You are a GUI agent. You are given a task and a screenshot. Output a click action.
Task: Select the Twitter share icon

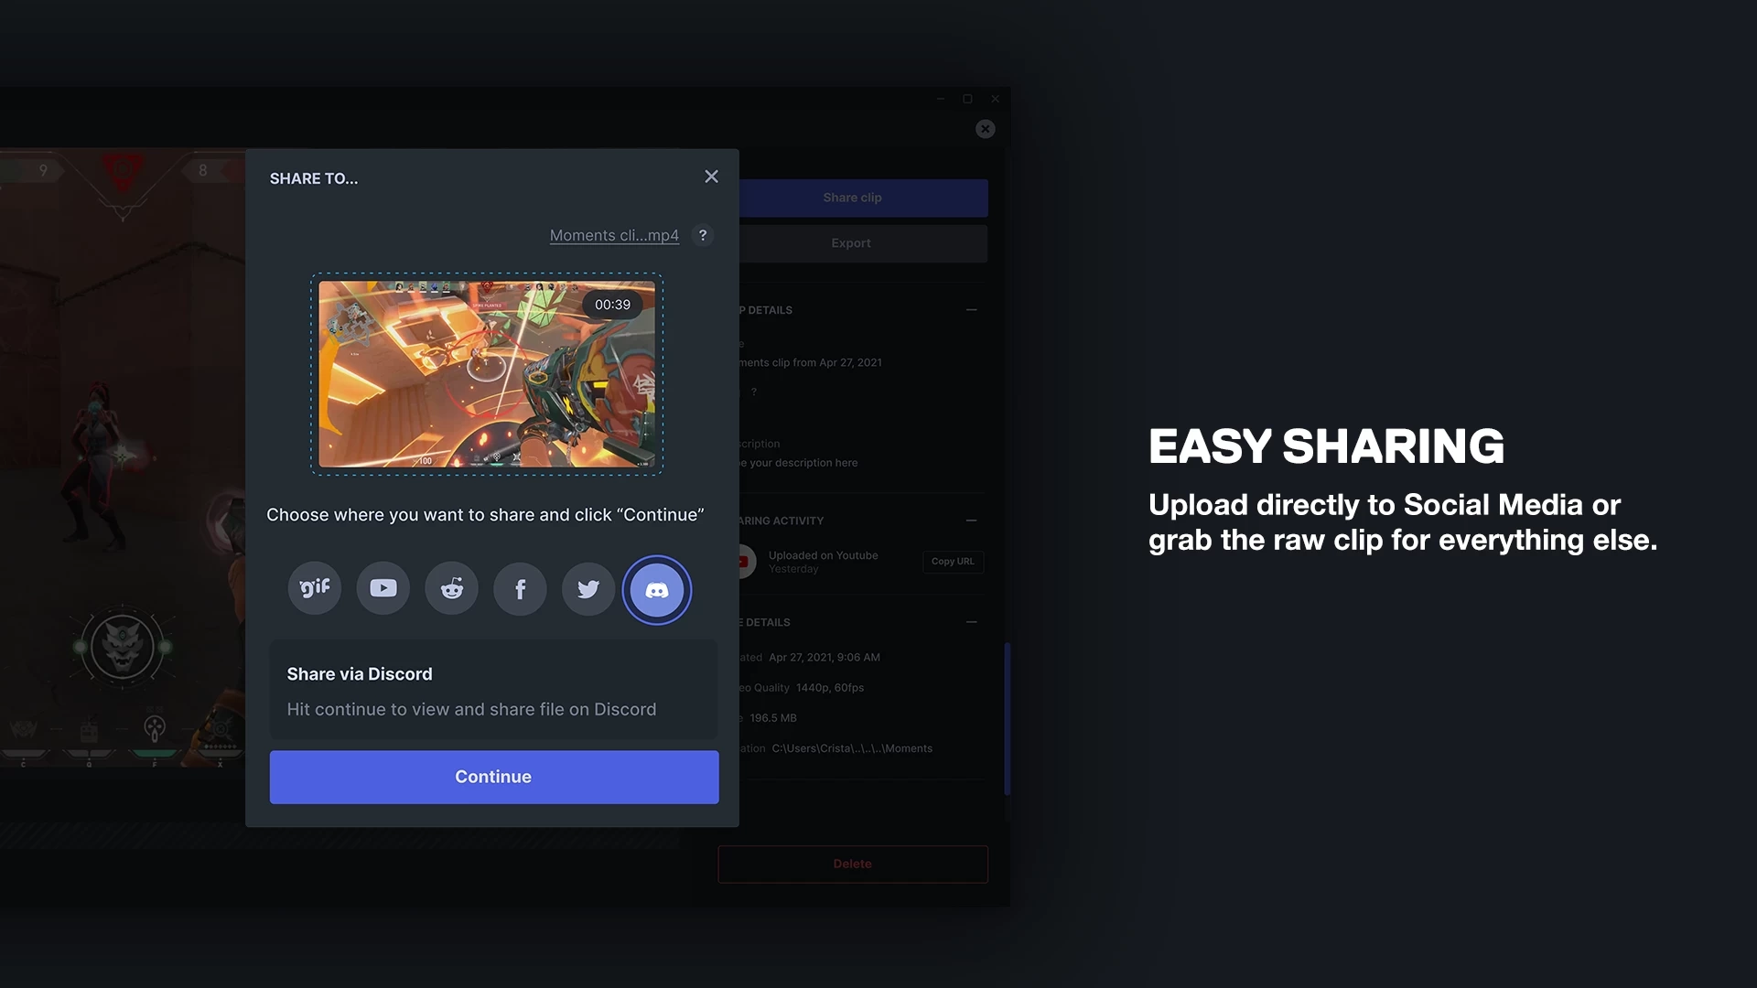pos(587,589)
